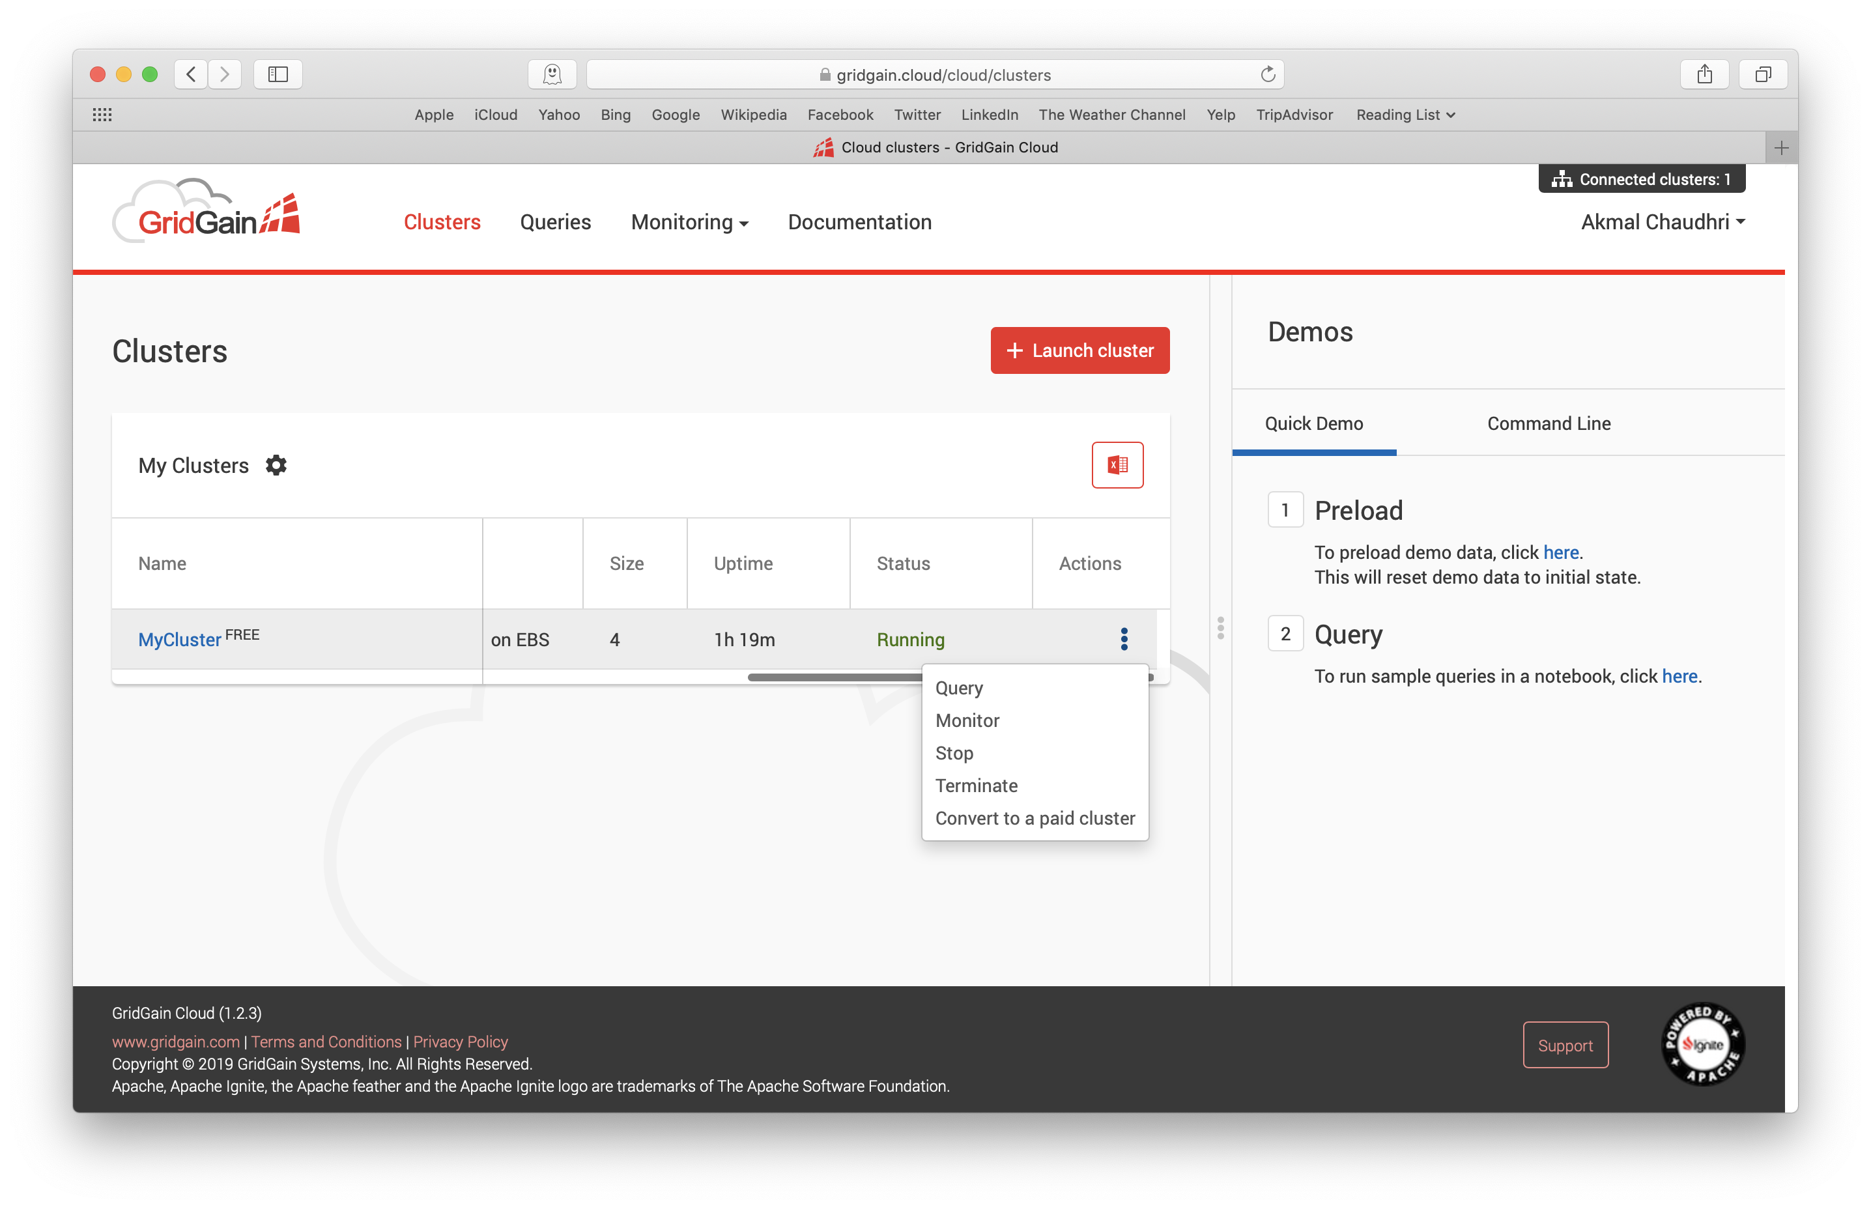The width and height of the screenshot is (1871, 1209).
Task: Select the Query option from context menu
Action: [x=960, y=687]
